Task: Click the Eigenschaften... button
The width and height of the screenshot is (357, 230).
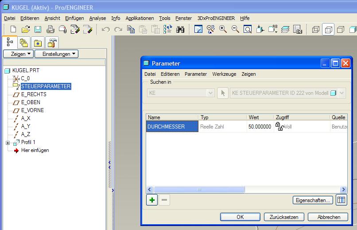Action: coord(313,200)
